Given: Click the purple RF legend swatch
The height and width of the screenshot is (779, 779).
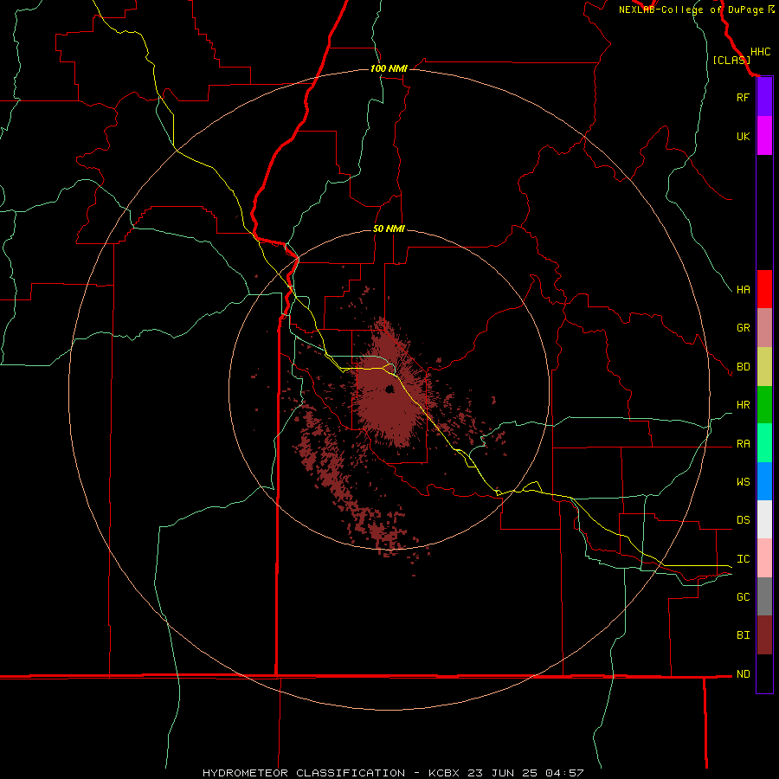Looking at the screenshot, I should click(x=764, y=97).
